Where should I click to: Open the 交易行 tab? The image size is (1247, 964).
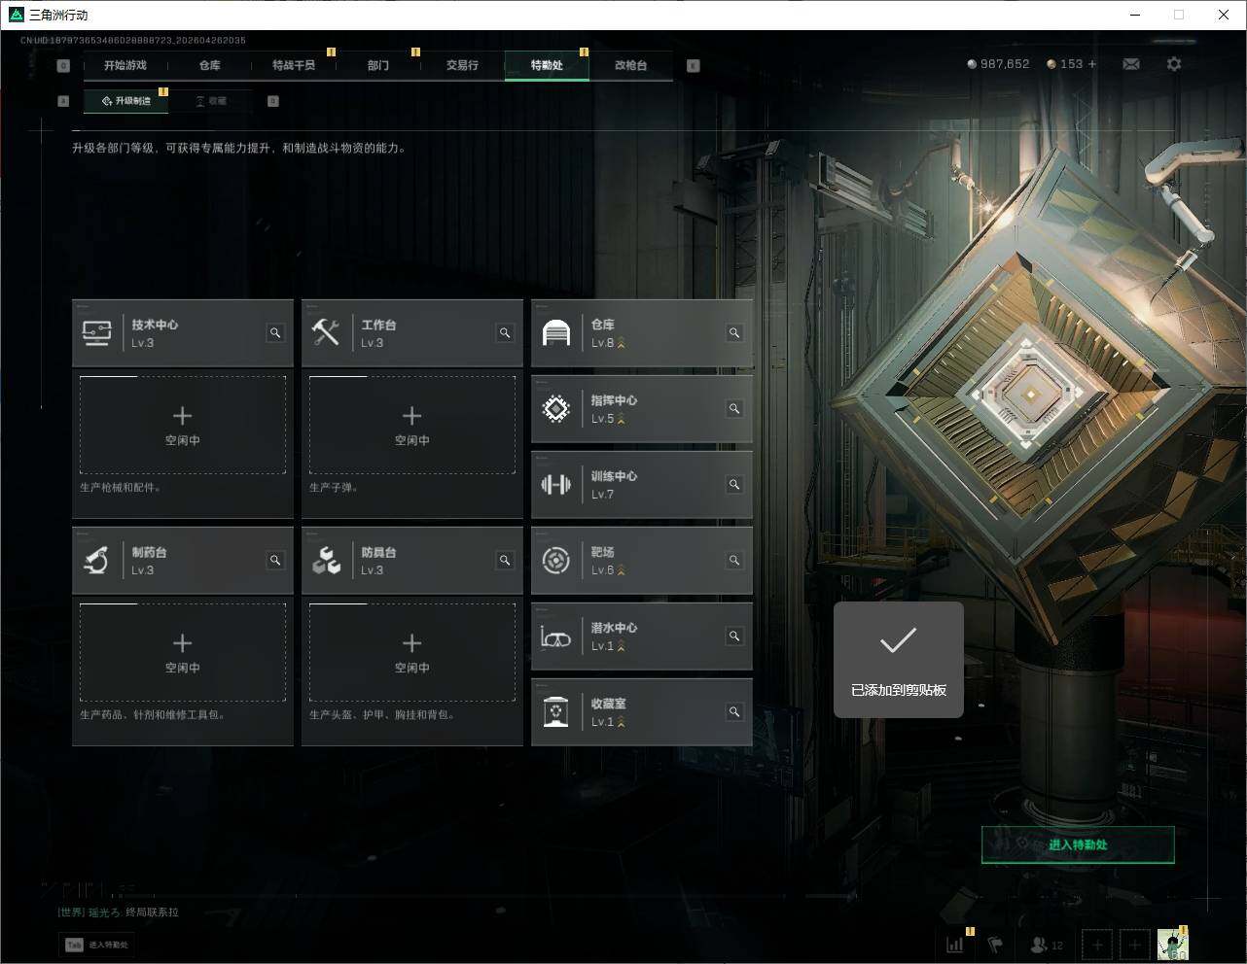(x=462, y=65)
